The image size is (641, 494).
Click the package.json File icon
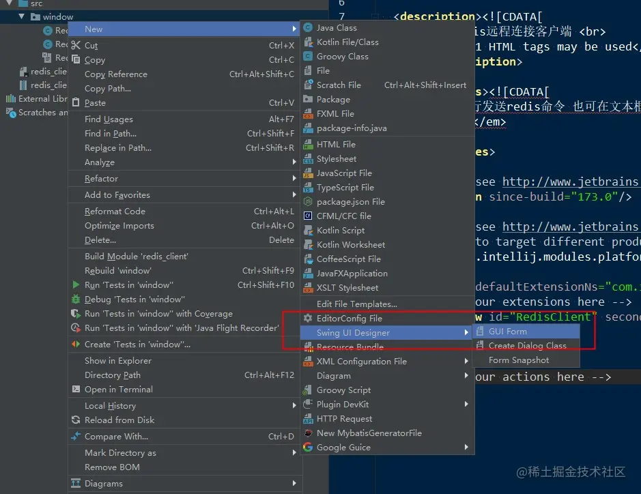pyautogui.click(x=308, y=202)
